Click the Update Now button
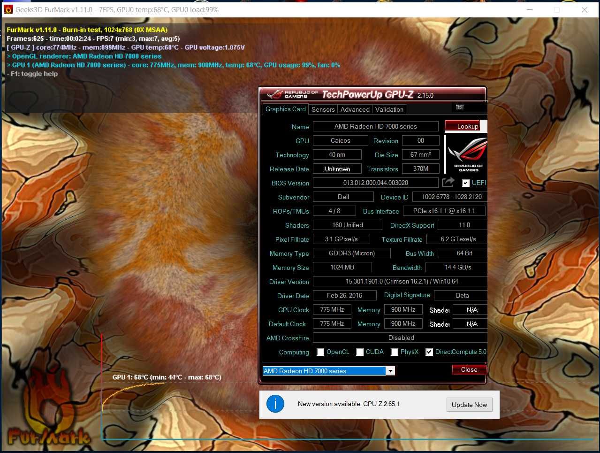Screen dimensions: 600x453 tap(469, 405)
